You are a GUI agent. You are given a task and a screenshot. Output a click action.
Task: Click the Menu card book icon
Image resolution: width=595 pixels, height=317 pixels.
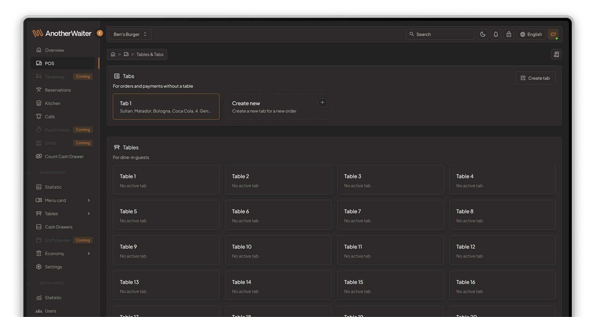(x=39, y=200)
